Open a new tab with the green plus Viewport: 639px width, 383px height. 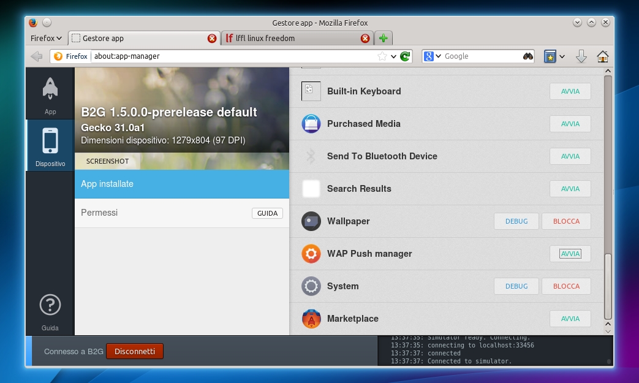(383, 38)
